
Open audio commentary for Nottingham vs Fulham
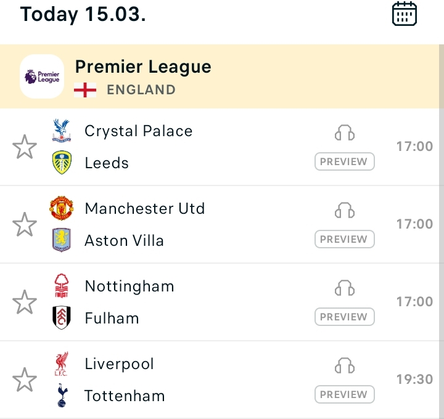pyautogui.click(x=344, y=288)
